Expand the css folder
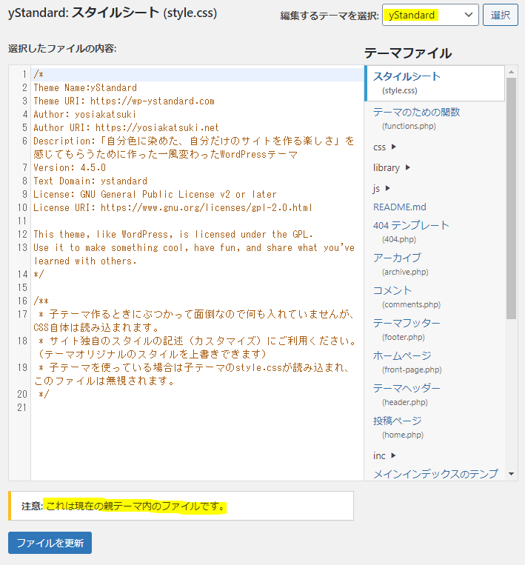The image size is (525, 565). [384, 147]
